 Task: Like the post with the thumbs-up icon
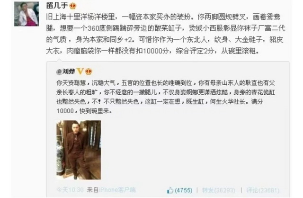[x=170, y=190]
